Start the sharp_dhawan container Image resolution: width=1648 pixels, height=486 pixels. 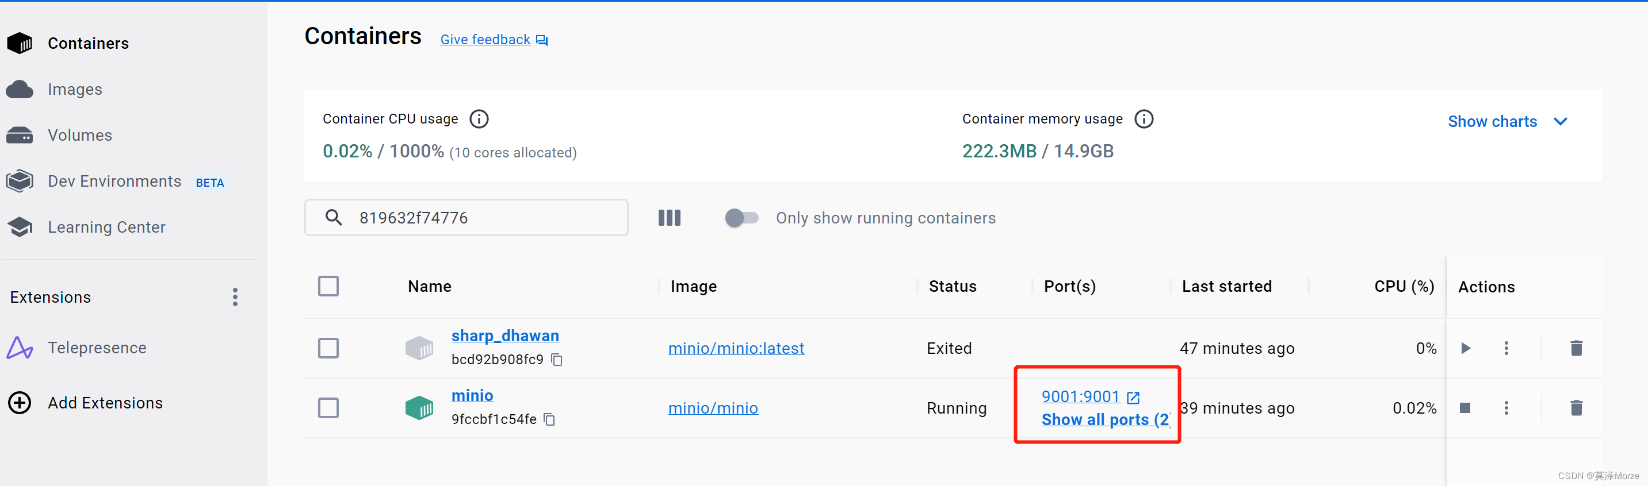[x=1466, y=348]
